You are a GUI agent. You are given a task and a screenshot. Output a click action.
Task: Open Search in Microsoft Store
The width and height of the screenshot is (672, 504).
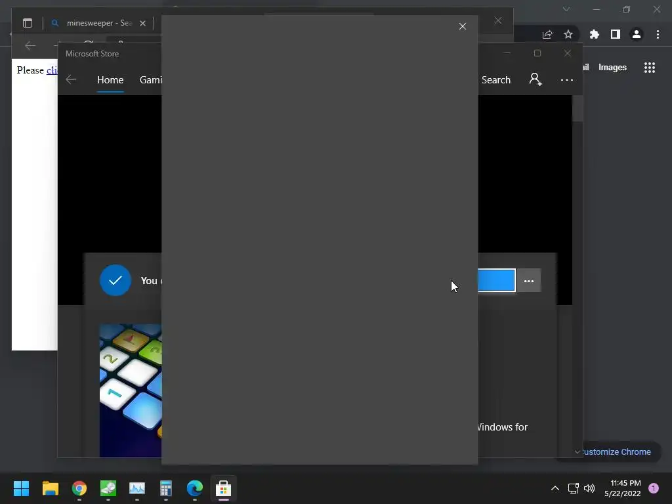(x=496, y=80)
